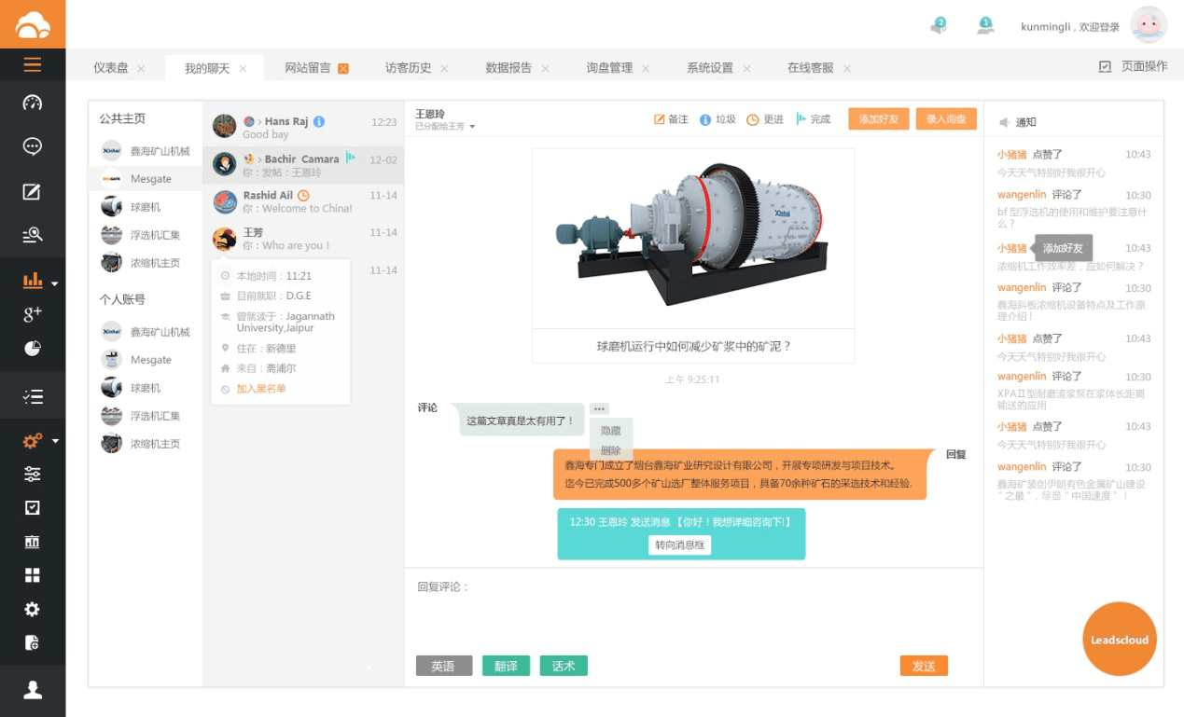Screen dimensions: 1184x717
Task: Open the Hans Raj conversation
Action: pyautogui.click(x=303, y=128)
